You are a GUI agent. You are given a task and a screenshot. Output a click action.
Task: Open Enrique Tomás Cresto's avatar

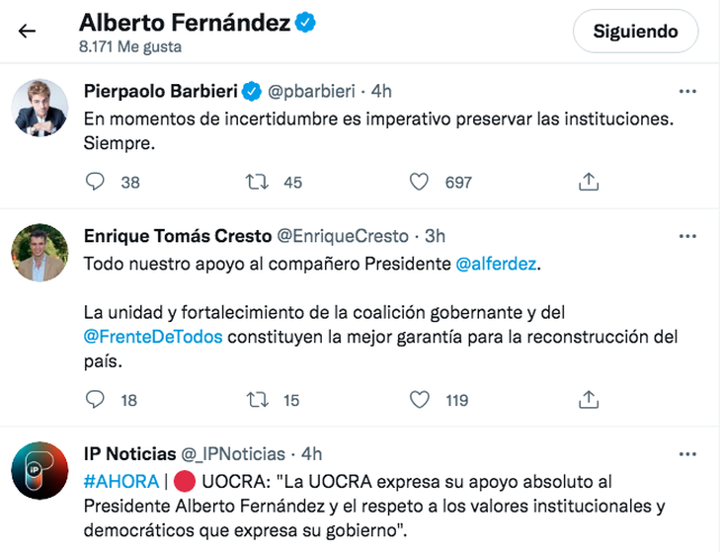(x=40, y=253)
